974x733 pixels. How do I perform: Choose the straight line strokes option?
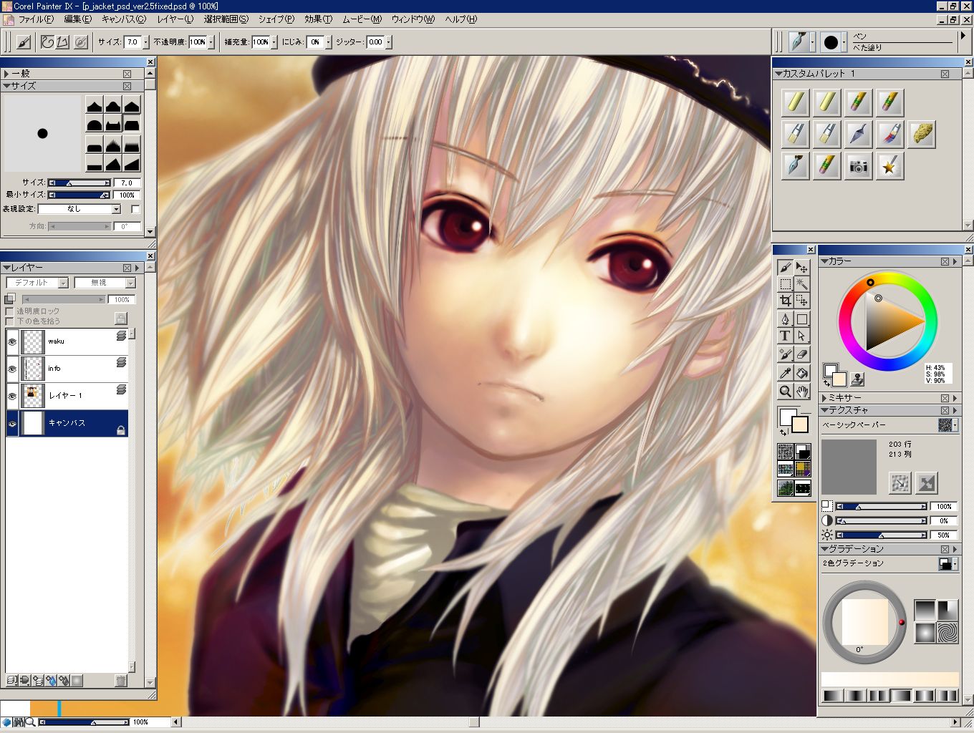click(x=63, y=42)
